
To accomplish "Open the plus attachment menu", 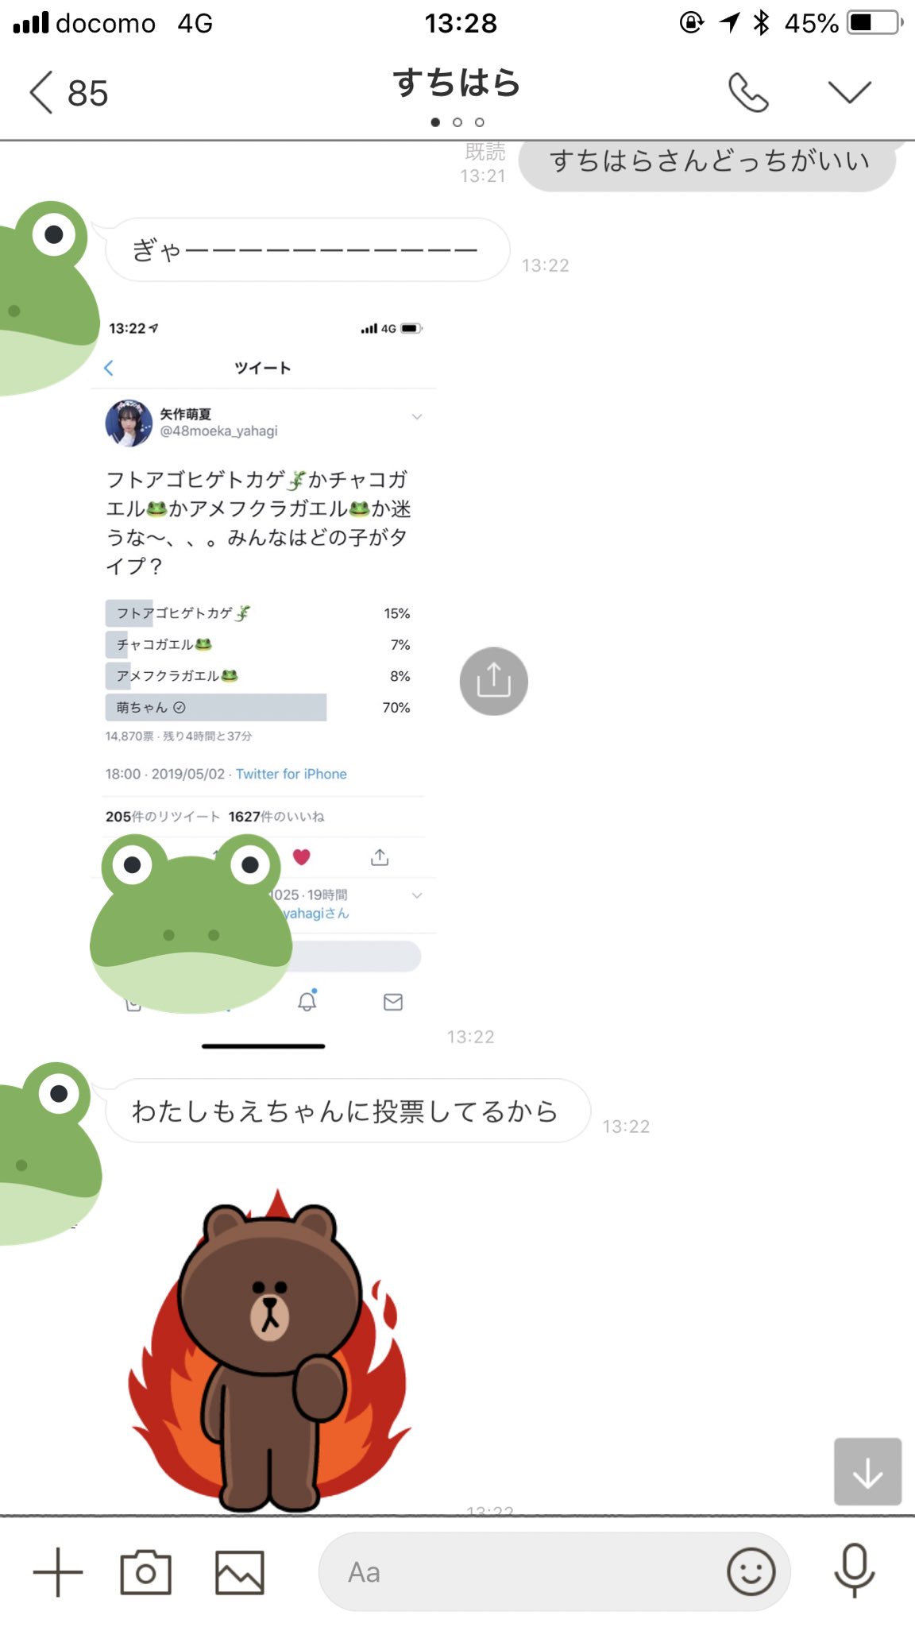I will [58, 1571].
